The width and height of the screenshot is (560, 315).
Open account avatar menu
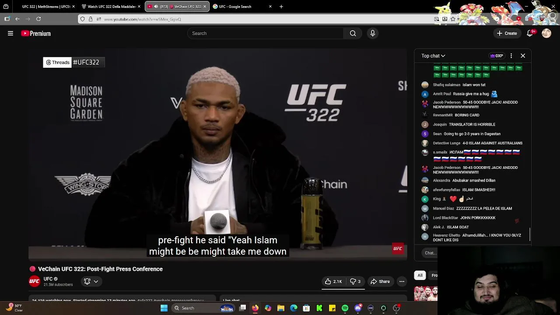pyautogui.click(x=546, y=33)
